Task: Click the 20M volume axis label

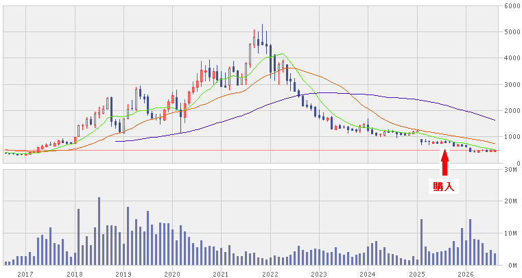Action: 510,201
